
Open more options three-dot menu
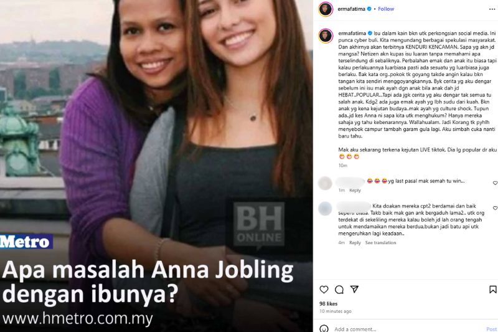492,9
